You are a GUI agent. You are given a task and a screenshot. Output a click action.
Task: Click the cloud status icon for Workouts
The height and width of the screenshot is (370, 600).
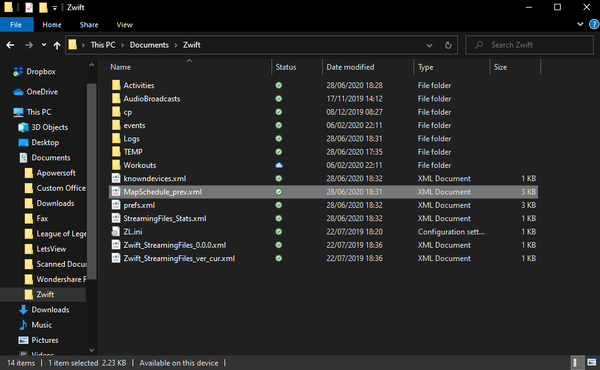coord(279,165)
